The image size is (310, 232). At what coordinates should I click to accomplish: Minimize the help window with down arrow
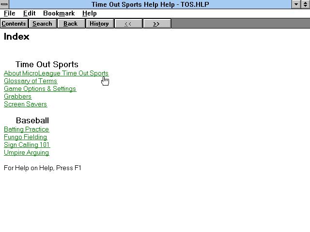click(296, 4)
